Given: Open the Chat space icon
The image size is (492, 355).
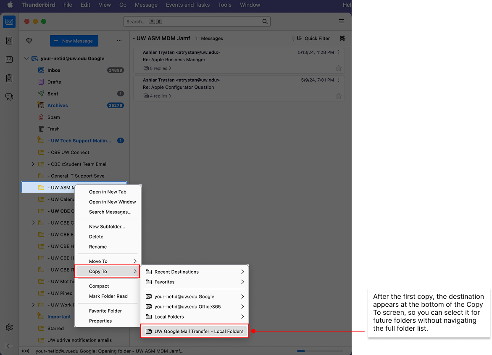Looking at the screenshot, I should (x=9, y=97).
